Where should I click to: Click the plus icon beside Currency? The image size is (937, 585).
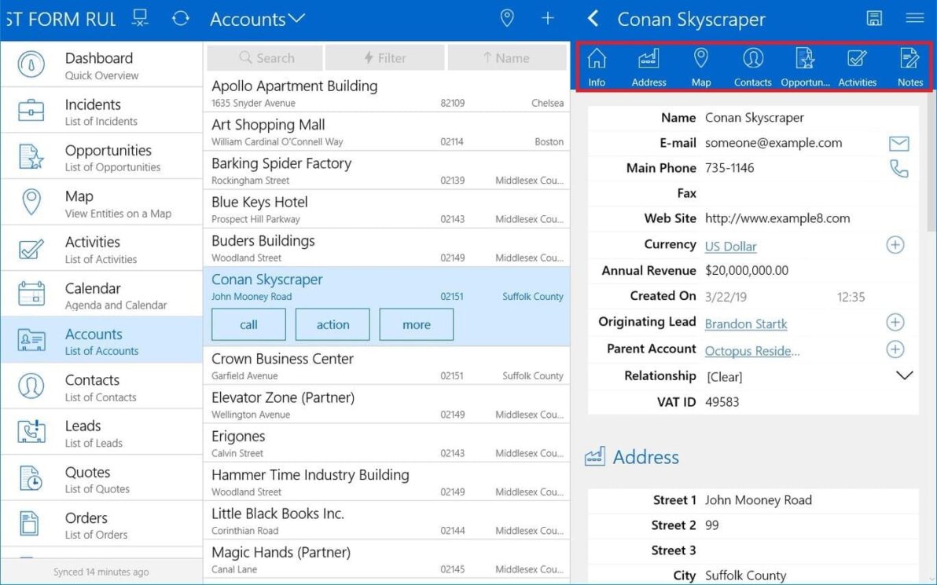point(895,244)
